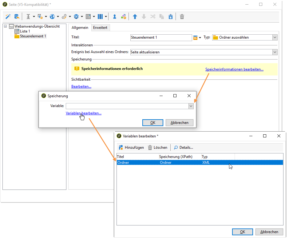
Task: Open dropdown arrow next to text field icon
Action: [34, 17]
